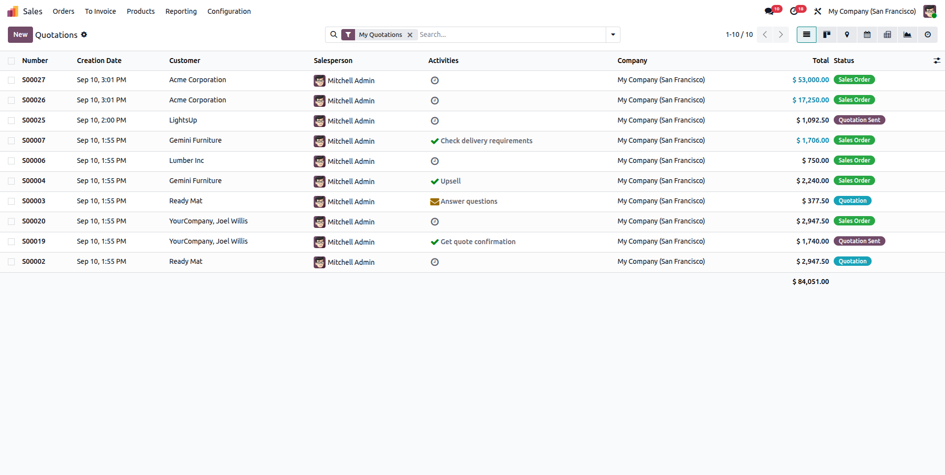Open the Reporting menu
The image size is (945, 475).
click(x=181, y=11)
